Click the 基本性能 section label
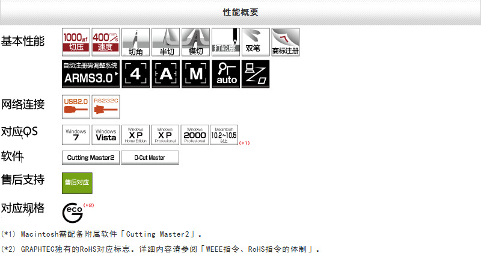This screenshot has height=253, width=481. coord(23,41)
